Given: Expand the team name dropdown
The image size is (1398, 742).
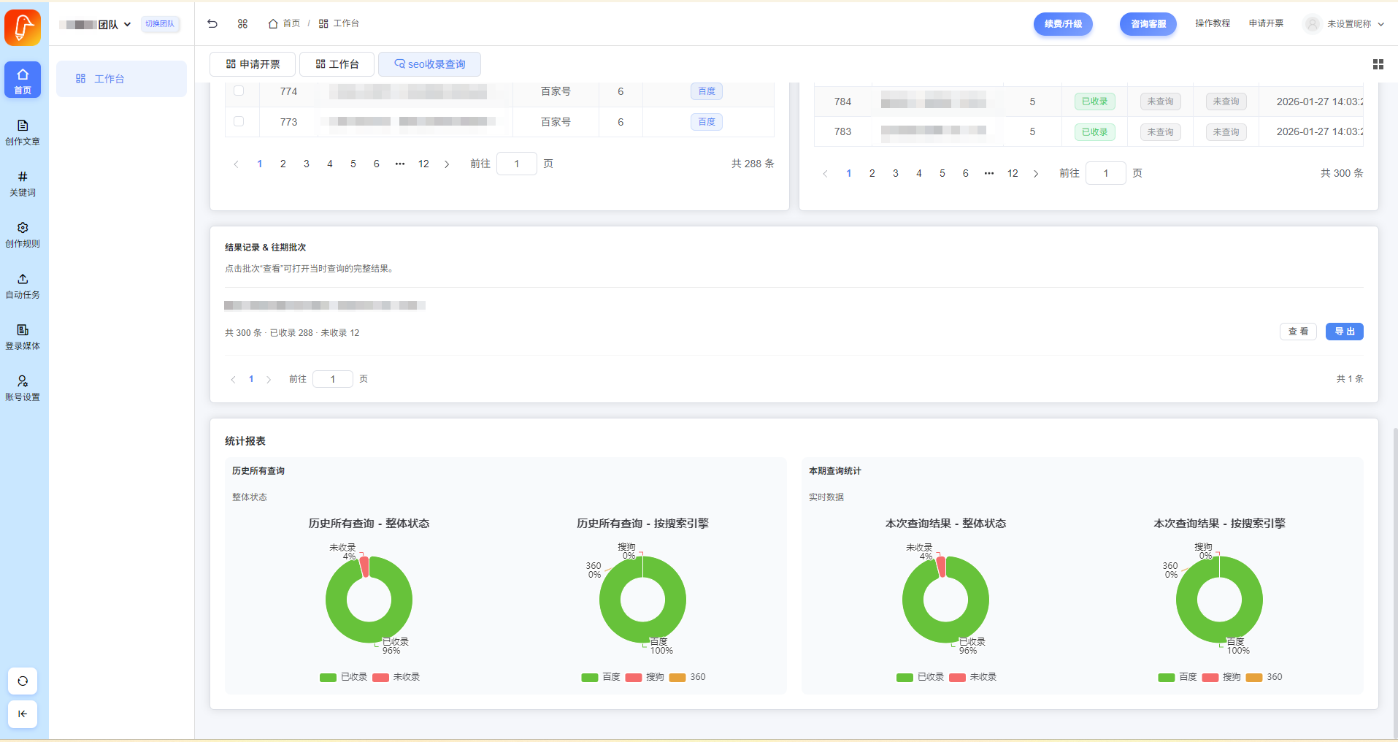Looking at the screenshot, I should click(127, 24).
